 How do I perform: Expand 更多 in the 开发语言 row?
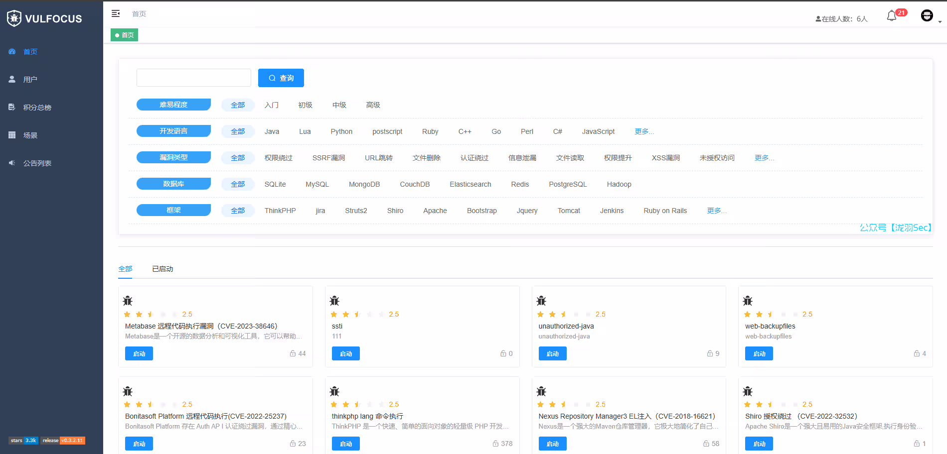click(644, 131)
